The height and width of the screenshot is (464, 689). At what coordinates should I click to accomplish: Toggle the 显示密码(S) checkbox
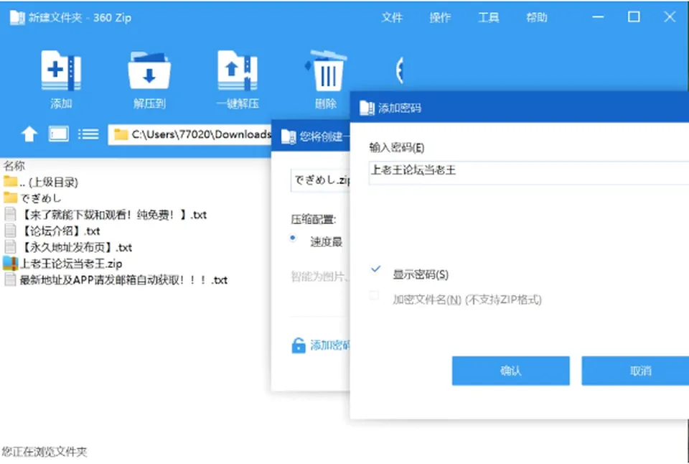pyautogui.click(x=375, y=269)
